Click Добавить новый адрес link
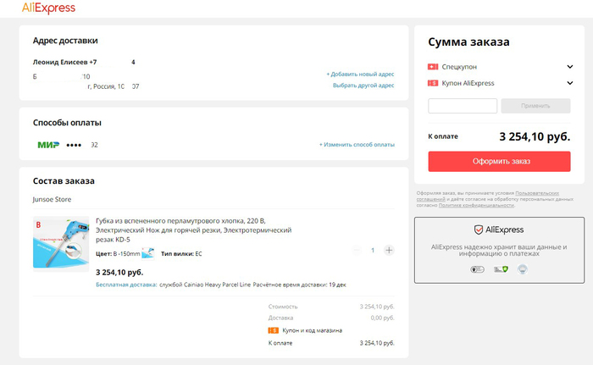 [360, 75]
